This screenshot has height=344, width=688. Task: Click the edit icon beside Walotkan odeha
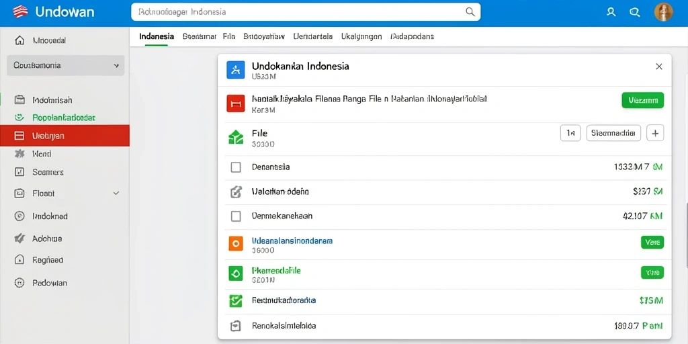tap(236, 191)
